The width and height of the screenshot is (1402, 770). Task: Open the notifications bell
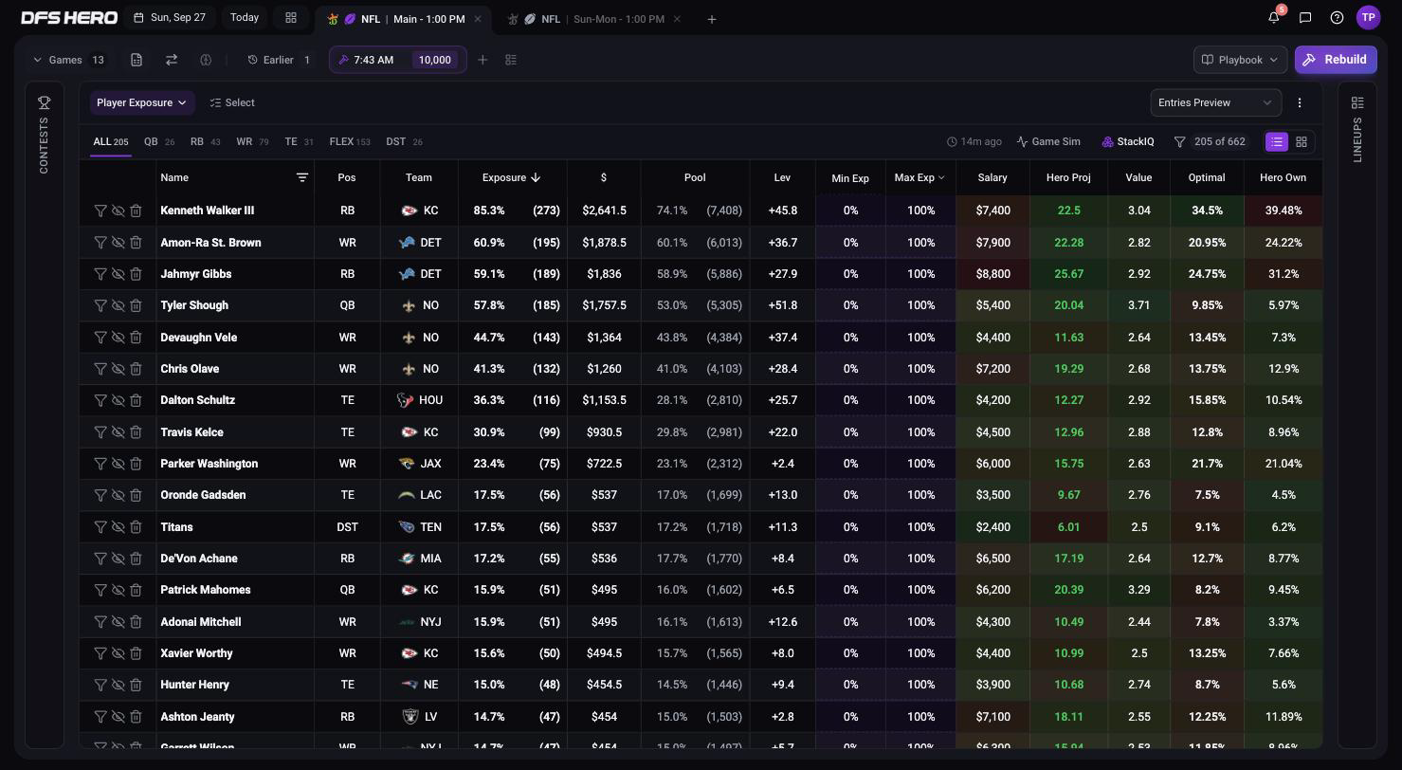(1274, 17)
